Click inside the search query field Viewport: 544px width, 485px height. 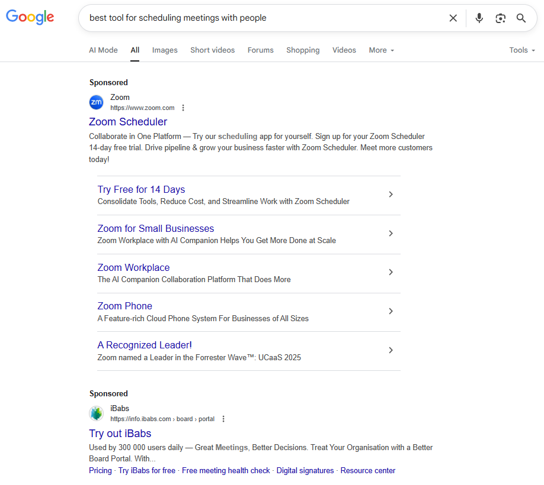pyautogui.click(x=261, y=18)
